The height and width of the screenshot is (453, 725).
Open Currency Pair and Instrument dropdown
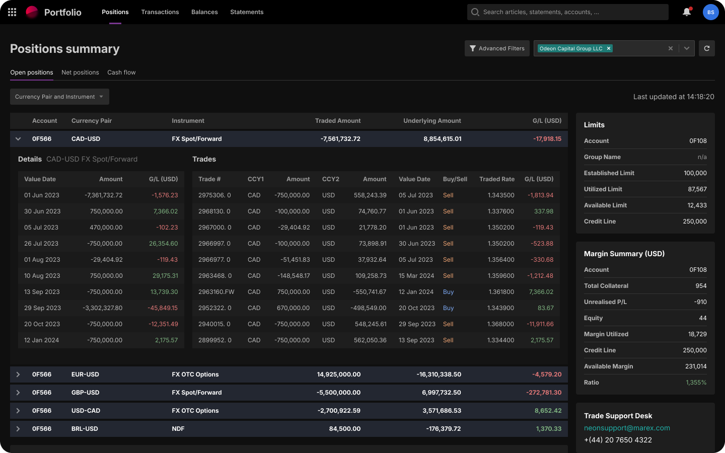(x=59, y=97)
